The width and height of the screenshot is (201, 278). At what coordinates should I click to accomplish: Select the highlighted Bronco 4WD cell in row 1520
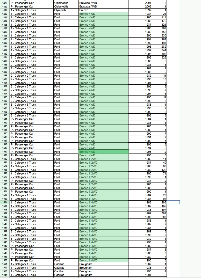103,152
